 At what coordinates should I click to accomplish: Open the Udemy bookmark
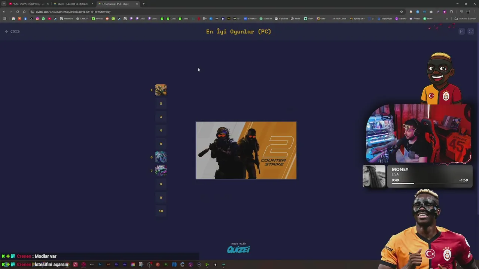click(401, 19)
